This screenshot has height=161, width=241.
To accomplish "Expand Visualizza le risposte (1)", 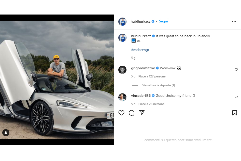I will coord(159,85).
